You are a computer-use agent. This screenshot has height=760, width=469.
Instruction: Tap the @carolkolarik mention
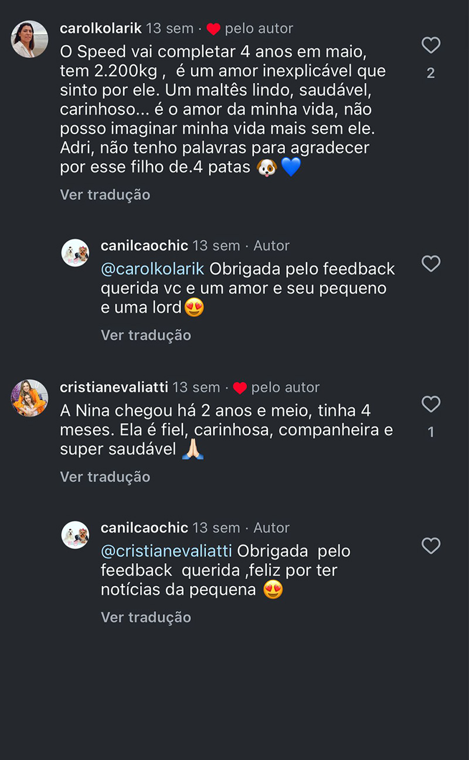[152, 269]
